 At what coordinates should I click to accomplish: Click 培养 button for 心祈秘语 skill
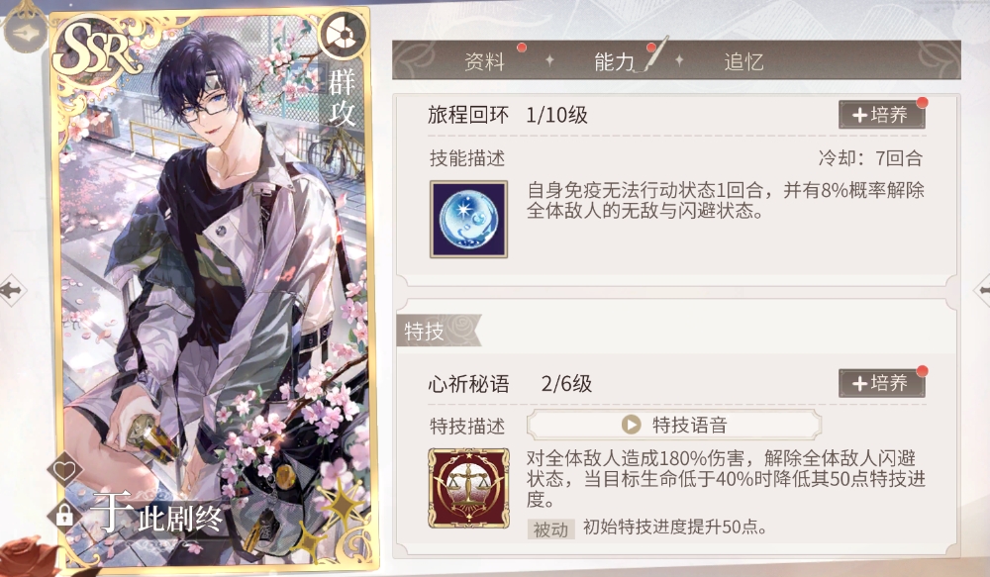[x=881, y=383]
